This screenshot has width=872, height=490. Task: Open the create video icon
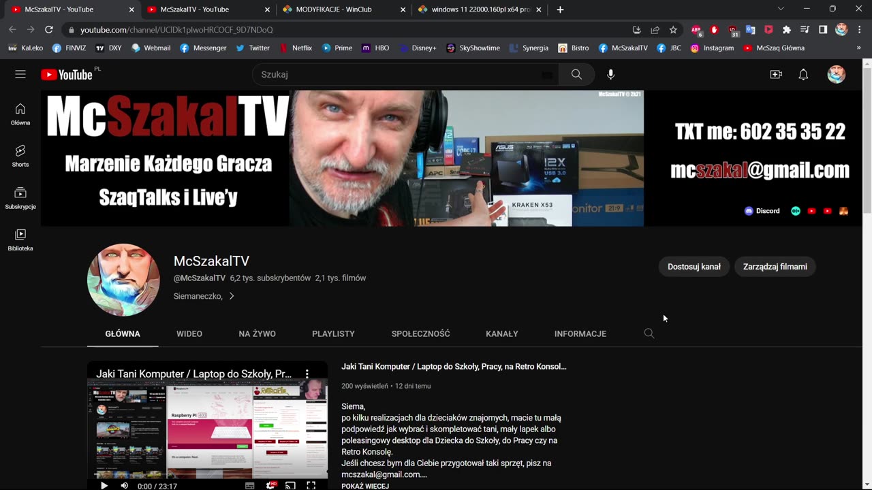click(776, 74)
